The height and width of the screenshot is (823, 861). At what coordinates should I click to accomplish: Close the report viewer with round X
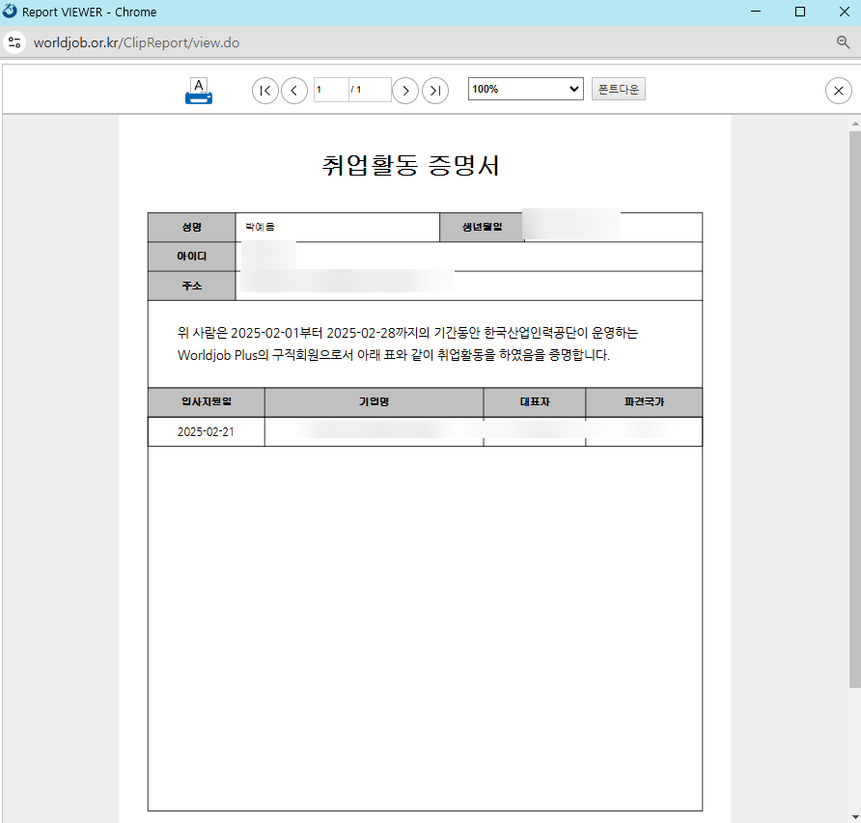coord(839,91)
